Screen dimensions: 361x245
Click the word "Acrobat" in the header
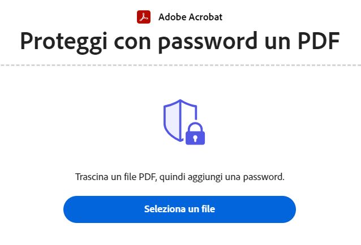(x=206, y=17)
